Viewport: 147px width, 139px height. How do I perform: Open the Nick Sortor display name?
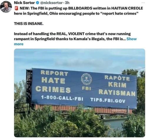point(24,3)
